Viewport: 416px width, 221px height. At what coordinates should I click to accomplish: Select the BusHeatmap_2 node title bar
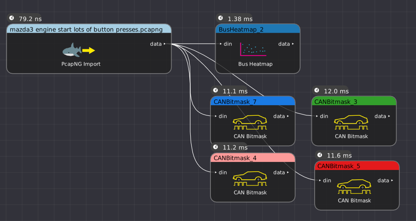tap(258, 29)
